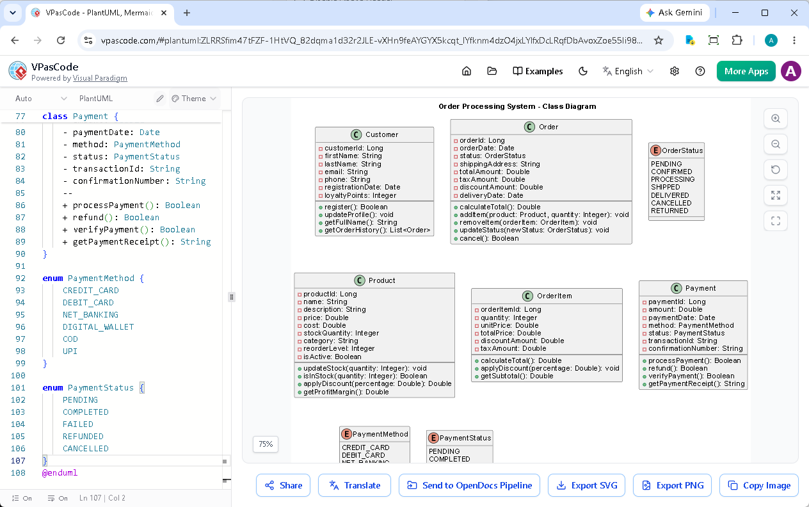Screen dimensions: 809x507
Task: Click code line 92 enum PaymentMethod
Action: coord(93,278)
